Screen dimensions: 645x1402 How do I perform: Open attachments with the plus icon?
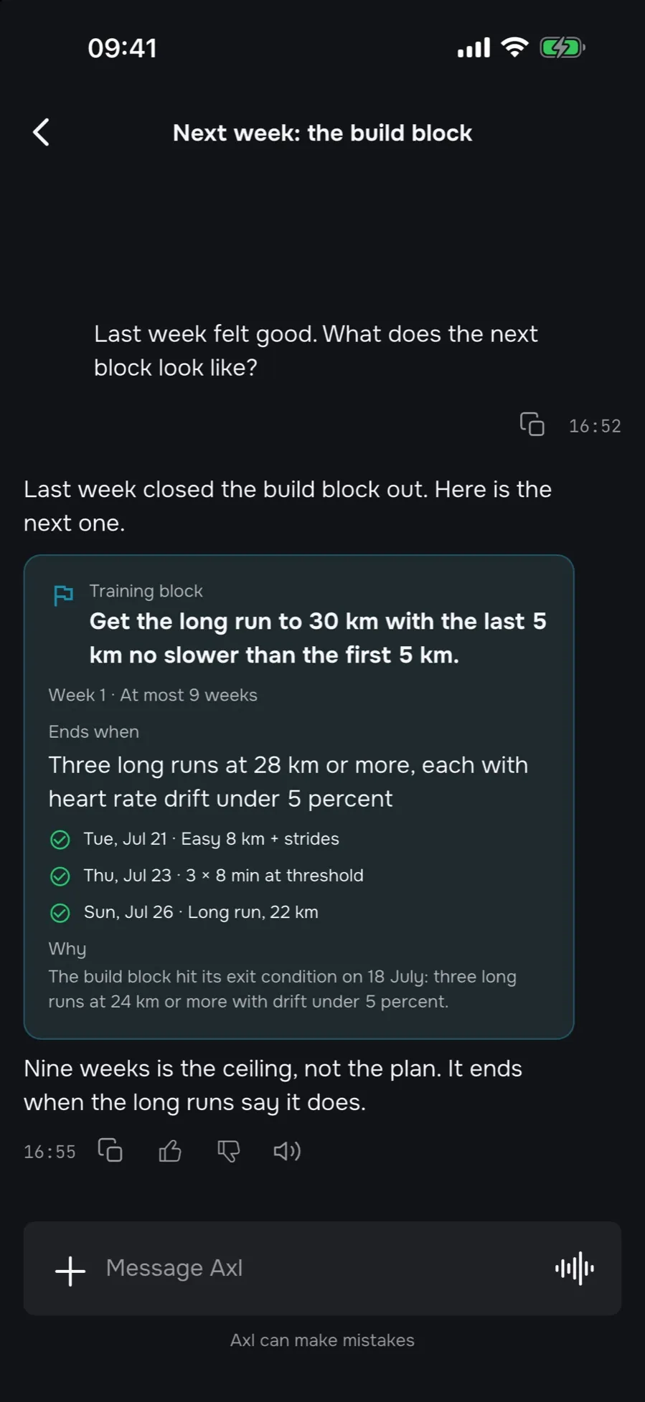pyautogui.click(x=70, y=1271)
